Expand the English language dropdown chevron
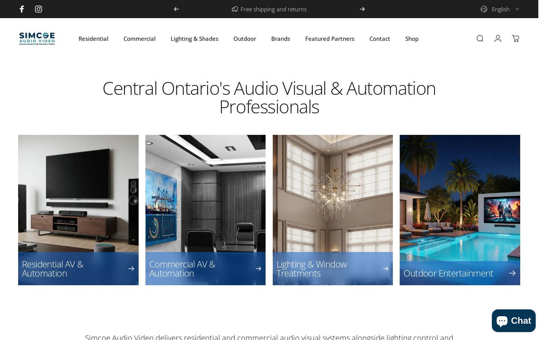Screen dimensions: 544x340 pyautogui.click(x=517, y=9)
